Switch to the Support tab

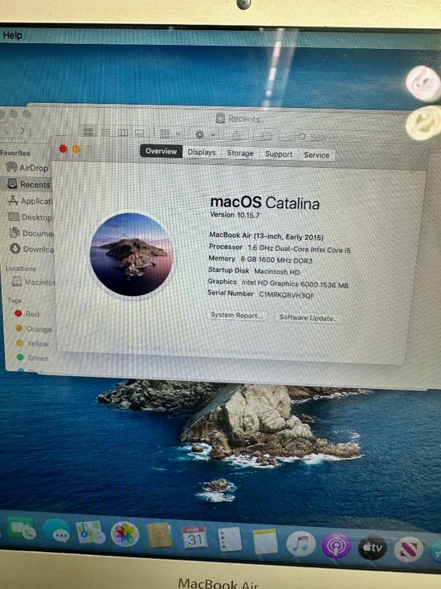tap(278, 154)
